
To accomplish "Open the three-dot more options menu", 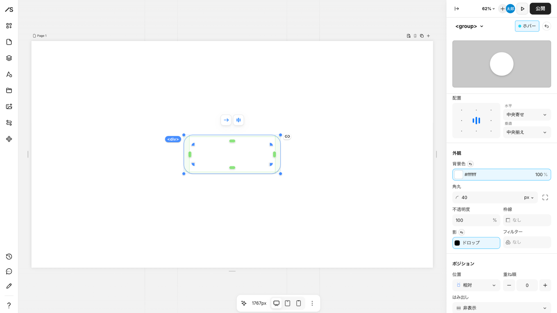I will click(x=312, y=303).
